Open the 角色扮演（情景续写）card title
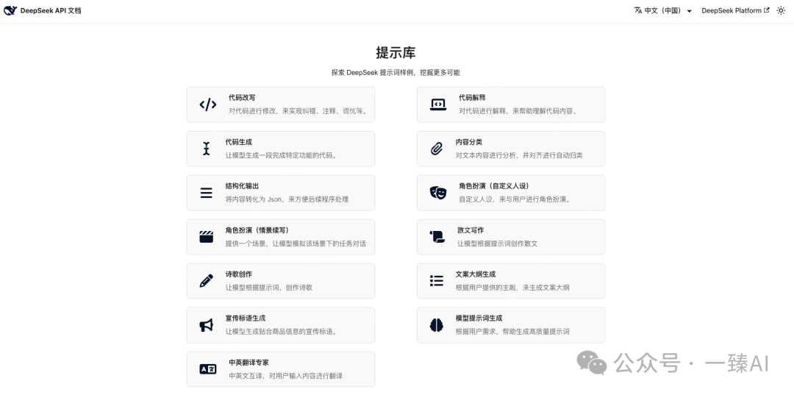Viewport: 794px width, 395px height. (x=257, y=230)
